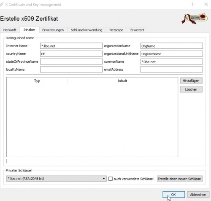Click the XCA title bar app icon
The image size is (211, 201).
(x=2, y=4)
